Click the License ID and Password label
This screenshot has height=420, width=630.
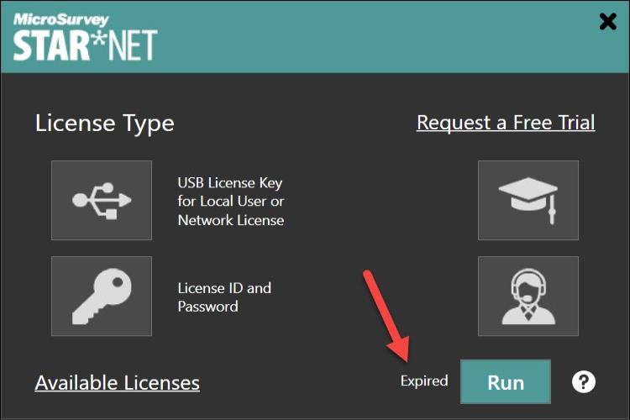[x=224, y=297]
